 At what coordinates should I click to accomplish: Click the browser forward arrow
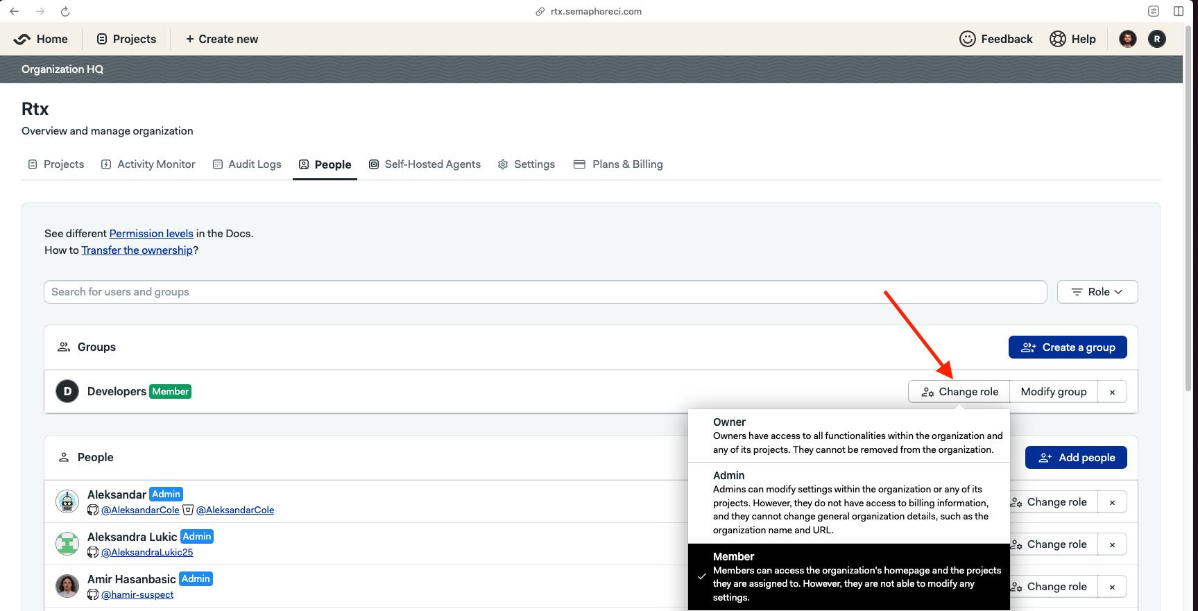point(40,11)
